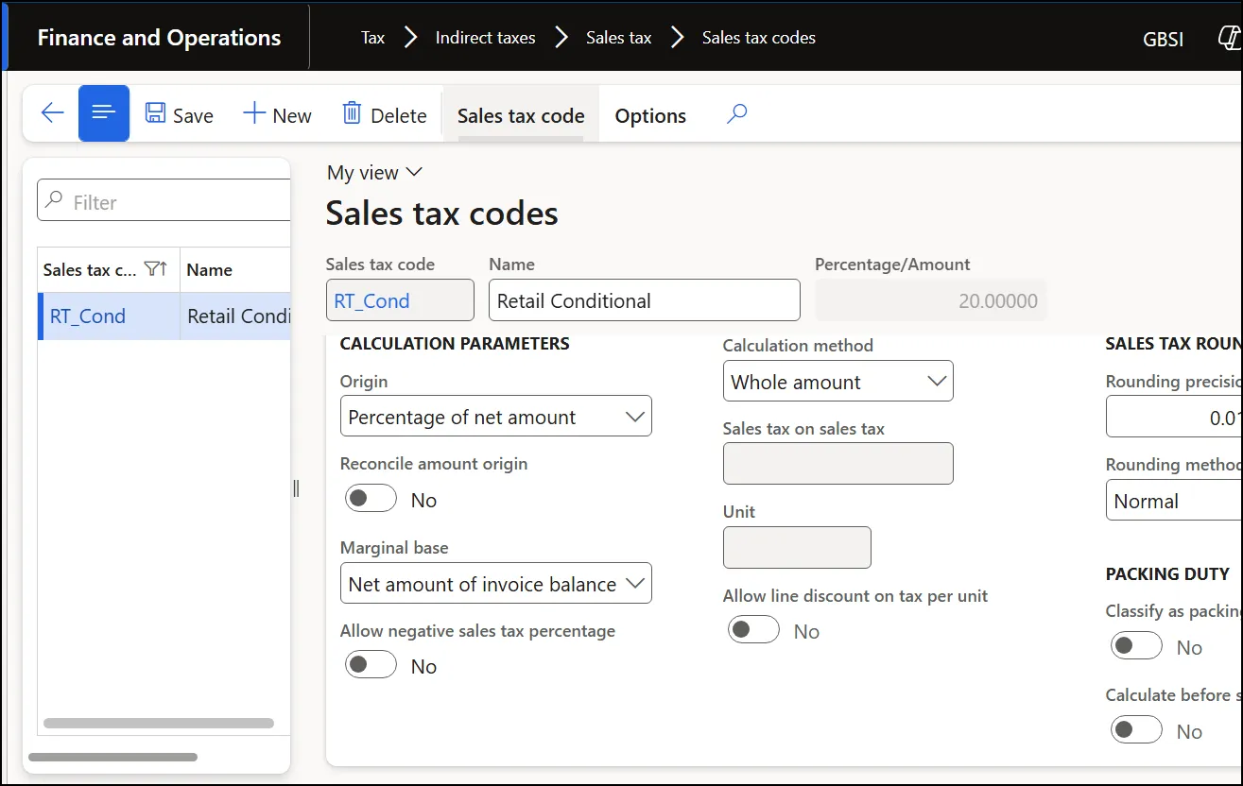The image size is (1243, 786).
Task: Click the Save floppy disk icon
Action: (156, 113)
